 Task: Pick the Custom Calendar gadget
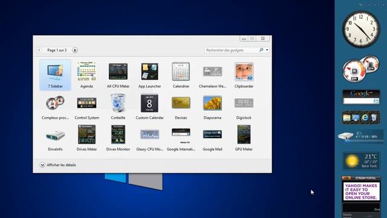(x=149, y=107)
